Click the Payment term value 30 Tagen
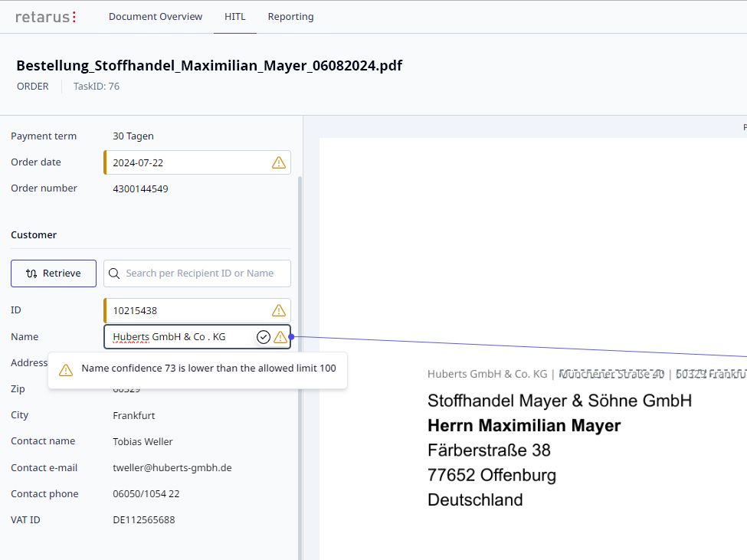 pyautogui.click(x=133, y=136)
